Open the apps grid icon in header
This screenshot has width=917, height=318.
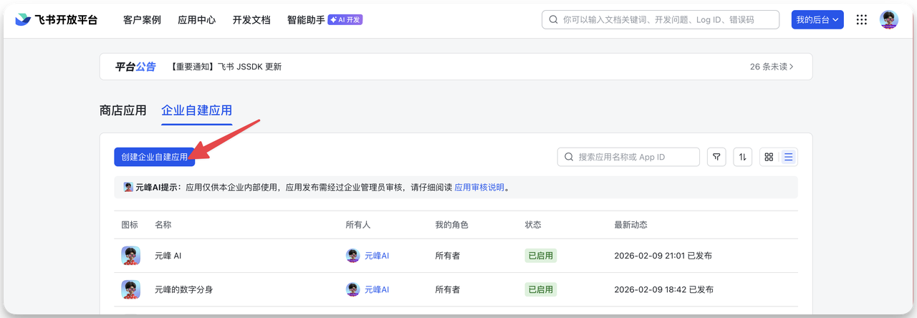(x=862, y=20)
